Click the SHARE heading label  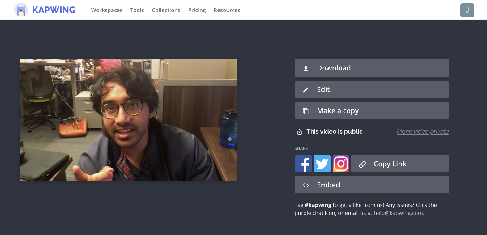(x=301, y=148)
